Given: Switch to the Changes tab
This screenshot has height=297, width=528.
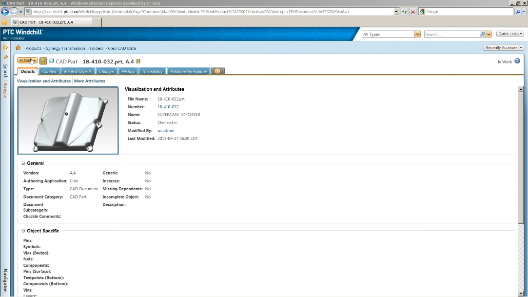Looking at the screenshot, I should click(x=107, y=71).
